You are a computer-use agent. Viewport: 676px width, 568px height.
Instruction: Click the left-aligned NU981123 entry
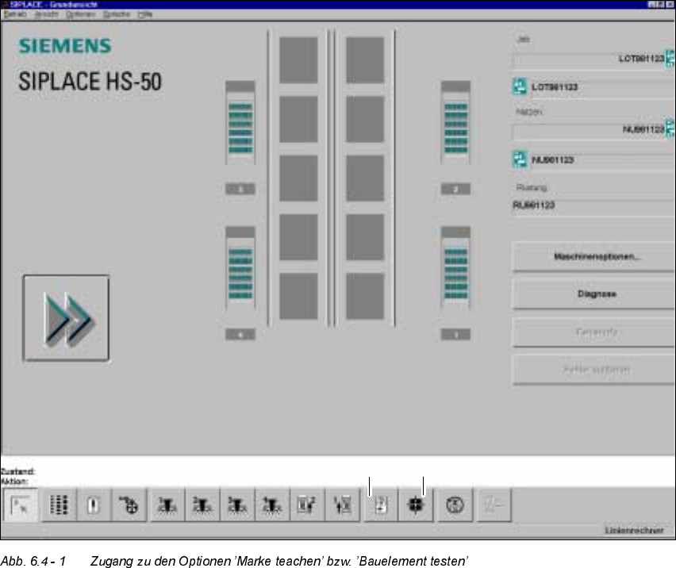[553, 160]
